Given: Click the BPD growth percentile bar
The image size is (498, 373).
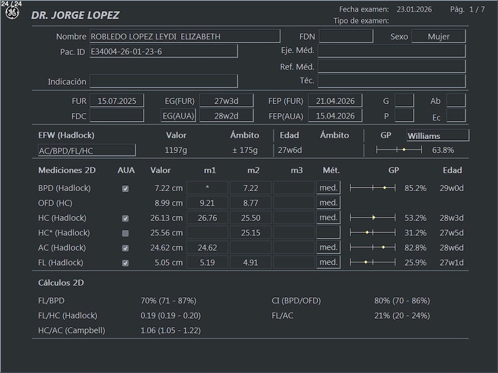Looking at the screenshot, I should [372, 188].
